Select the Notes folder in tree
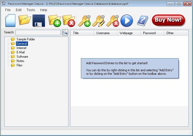 20,61
